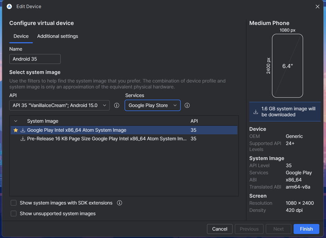Click the 'Google Play' Services value in summary
This screenshot has width=326, height=238.
[299, 173]
